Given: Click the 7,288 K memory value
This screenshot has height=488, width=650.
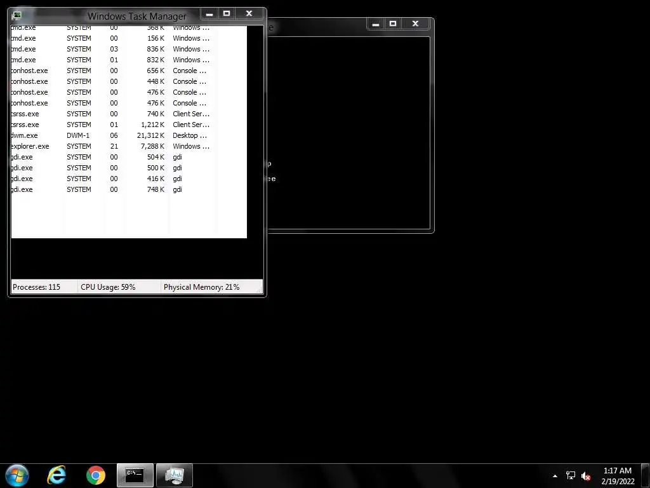Looking at the screenshot, I should 152,146.
